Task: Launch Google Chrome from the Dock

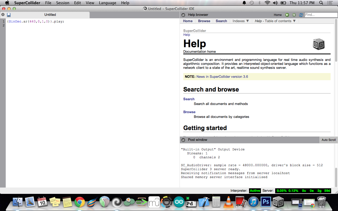Action: (x=80, y=202)
